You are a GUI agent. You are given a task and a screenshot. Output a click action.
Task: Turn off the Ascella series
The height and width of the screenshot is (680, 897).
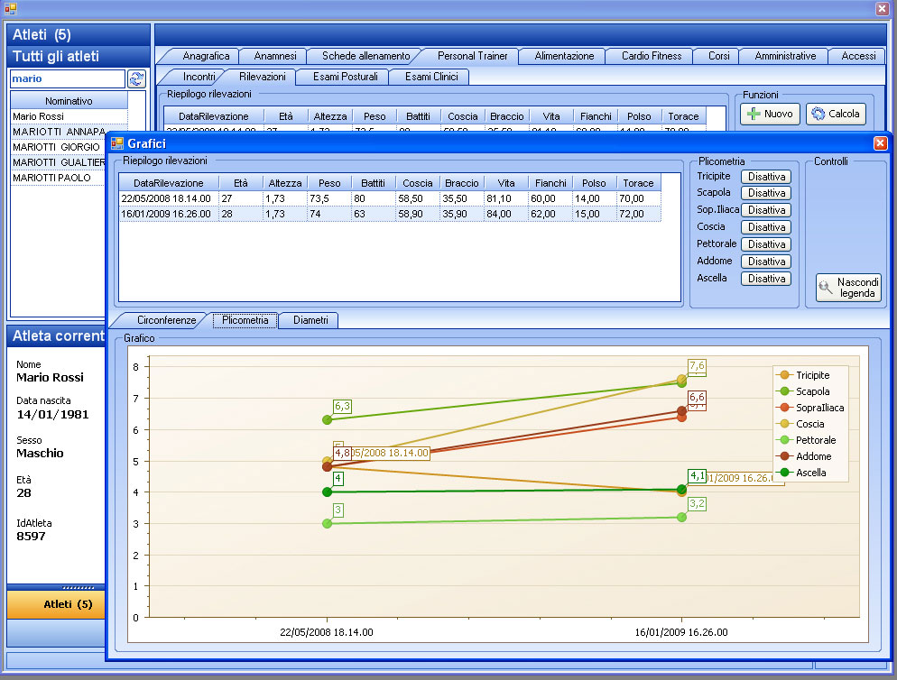[x=766, y=279]
